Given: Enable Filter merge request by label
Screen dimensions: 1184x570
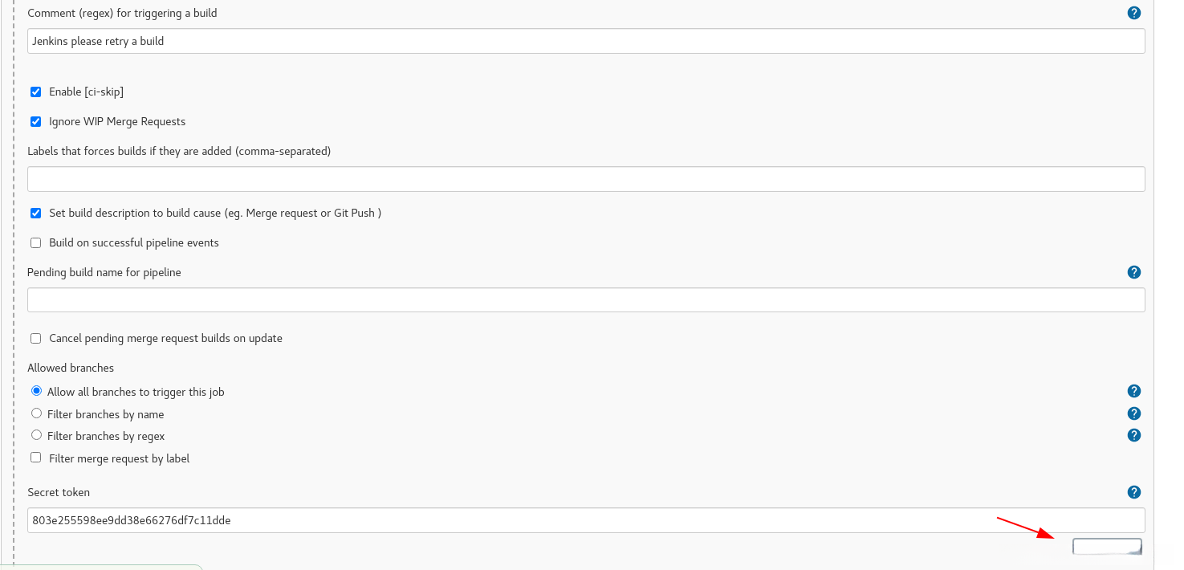Looking at the screenshot, I should [35, 458].
